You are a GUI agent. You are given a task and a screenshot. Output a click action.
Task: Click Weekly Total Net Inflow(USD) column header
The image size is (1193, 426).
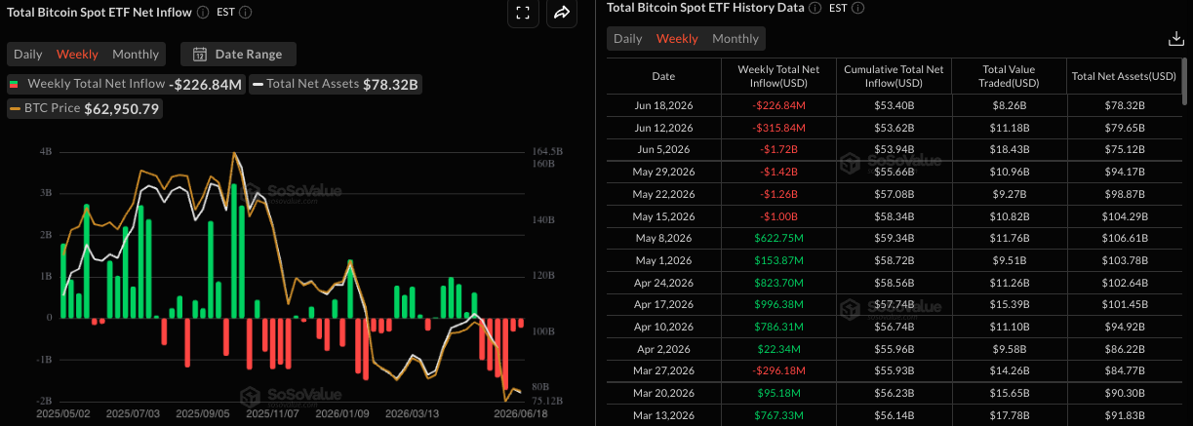(x=778, y=76)
